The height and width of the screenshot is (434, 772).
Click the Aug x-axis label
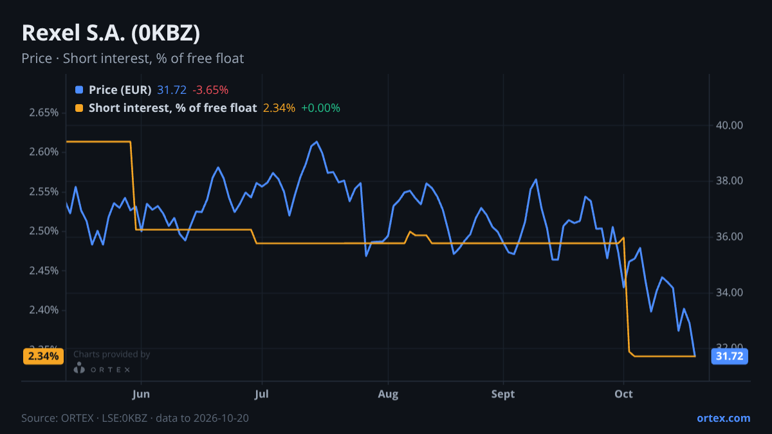pyautogui.click(x=388, y=394)
